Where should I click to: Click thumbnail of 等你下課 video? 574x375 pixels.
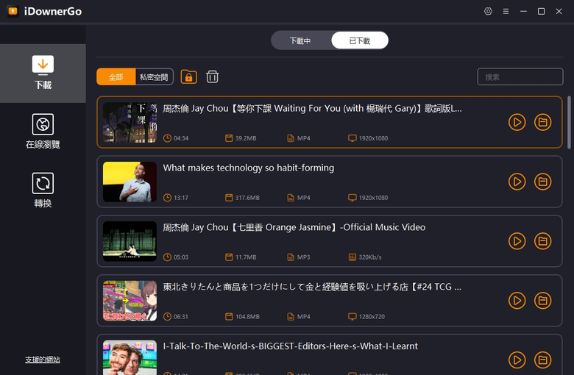point(130,122)
